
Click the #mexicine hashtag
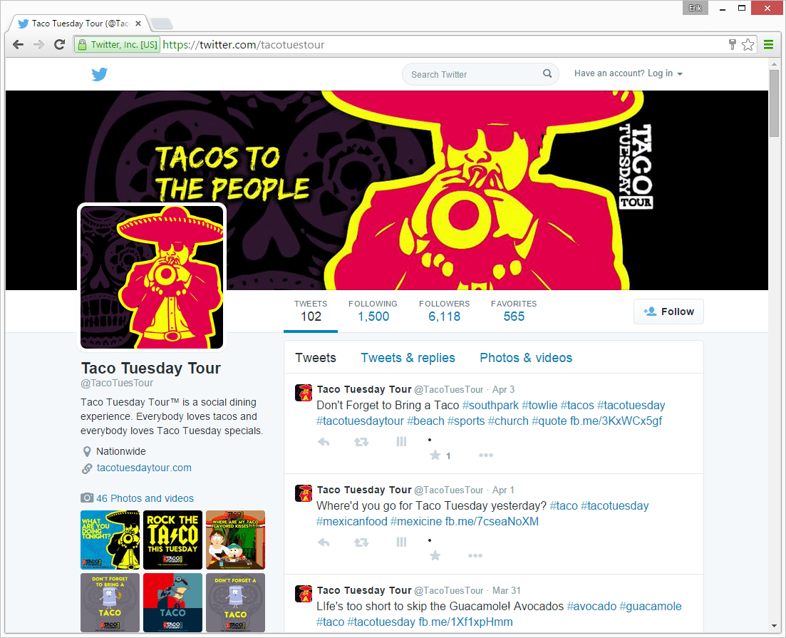pyautogui.click(x=416, y=522)
